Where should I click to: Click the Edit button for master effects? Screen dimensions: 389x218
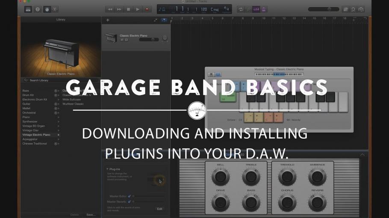159,209
